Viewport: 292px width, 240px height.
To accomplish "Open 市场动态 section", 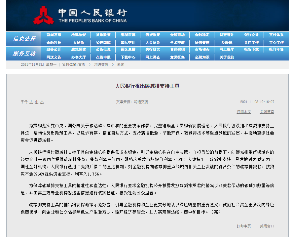I will pos(202,49).
